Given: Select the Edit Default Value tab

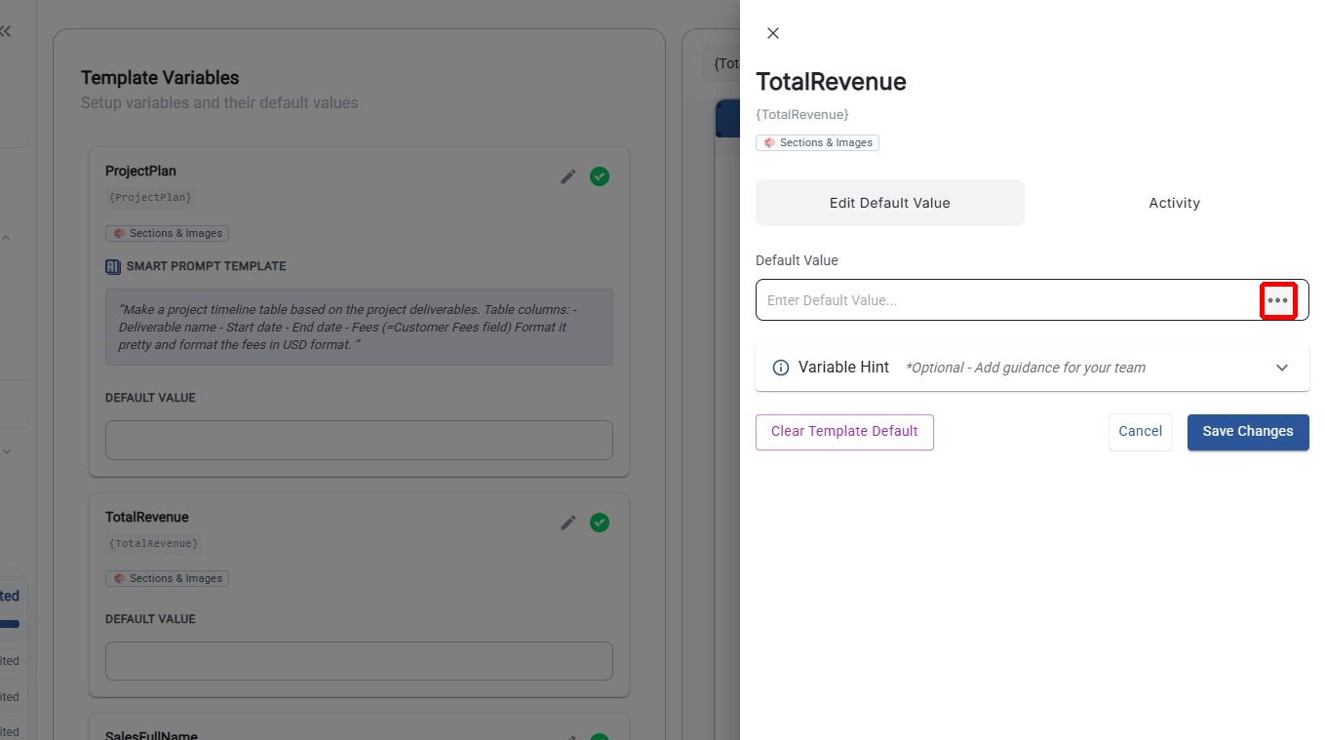Looking at the screenshot, I should 889,203.
